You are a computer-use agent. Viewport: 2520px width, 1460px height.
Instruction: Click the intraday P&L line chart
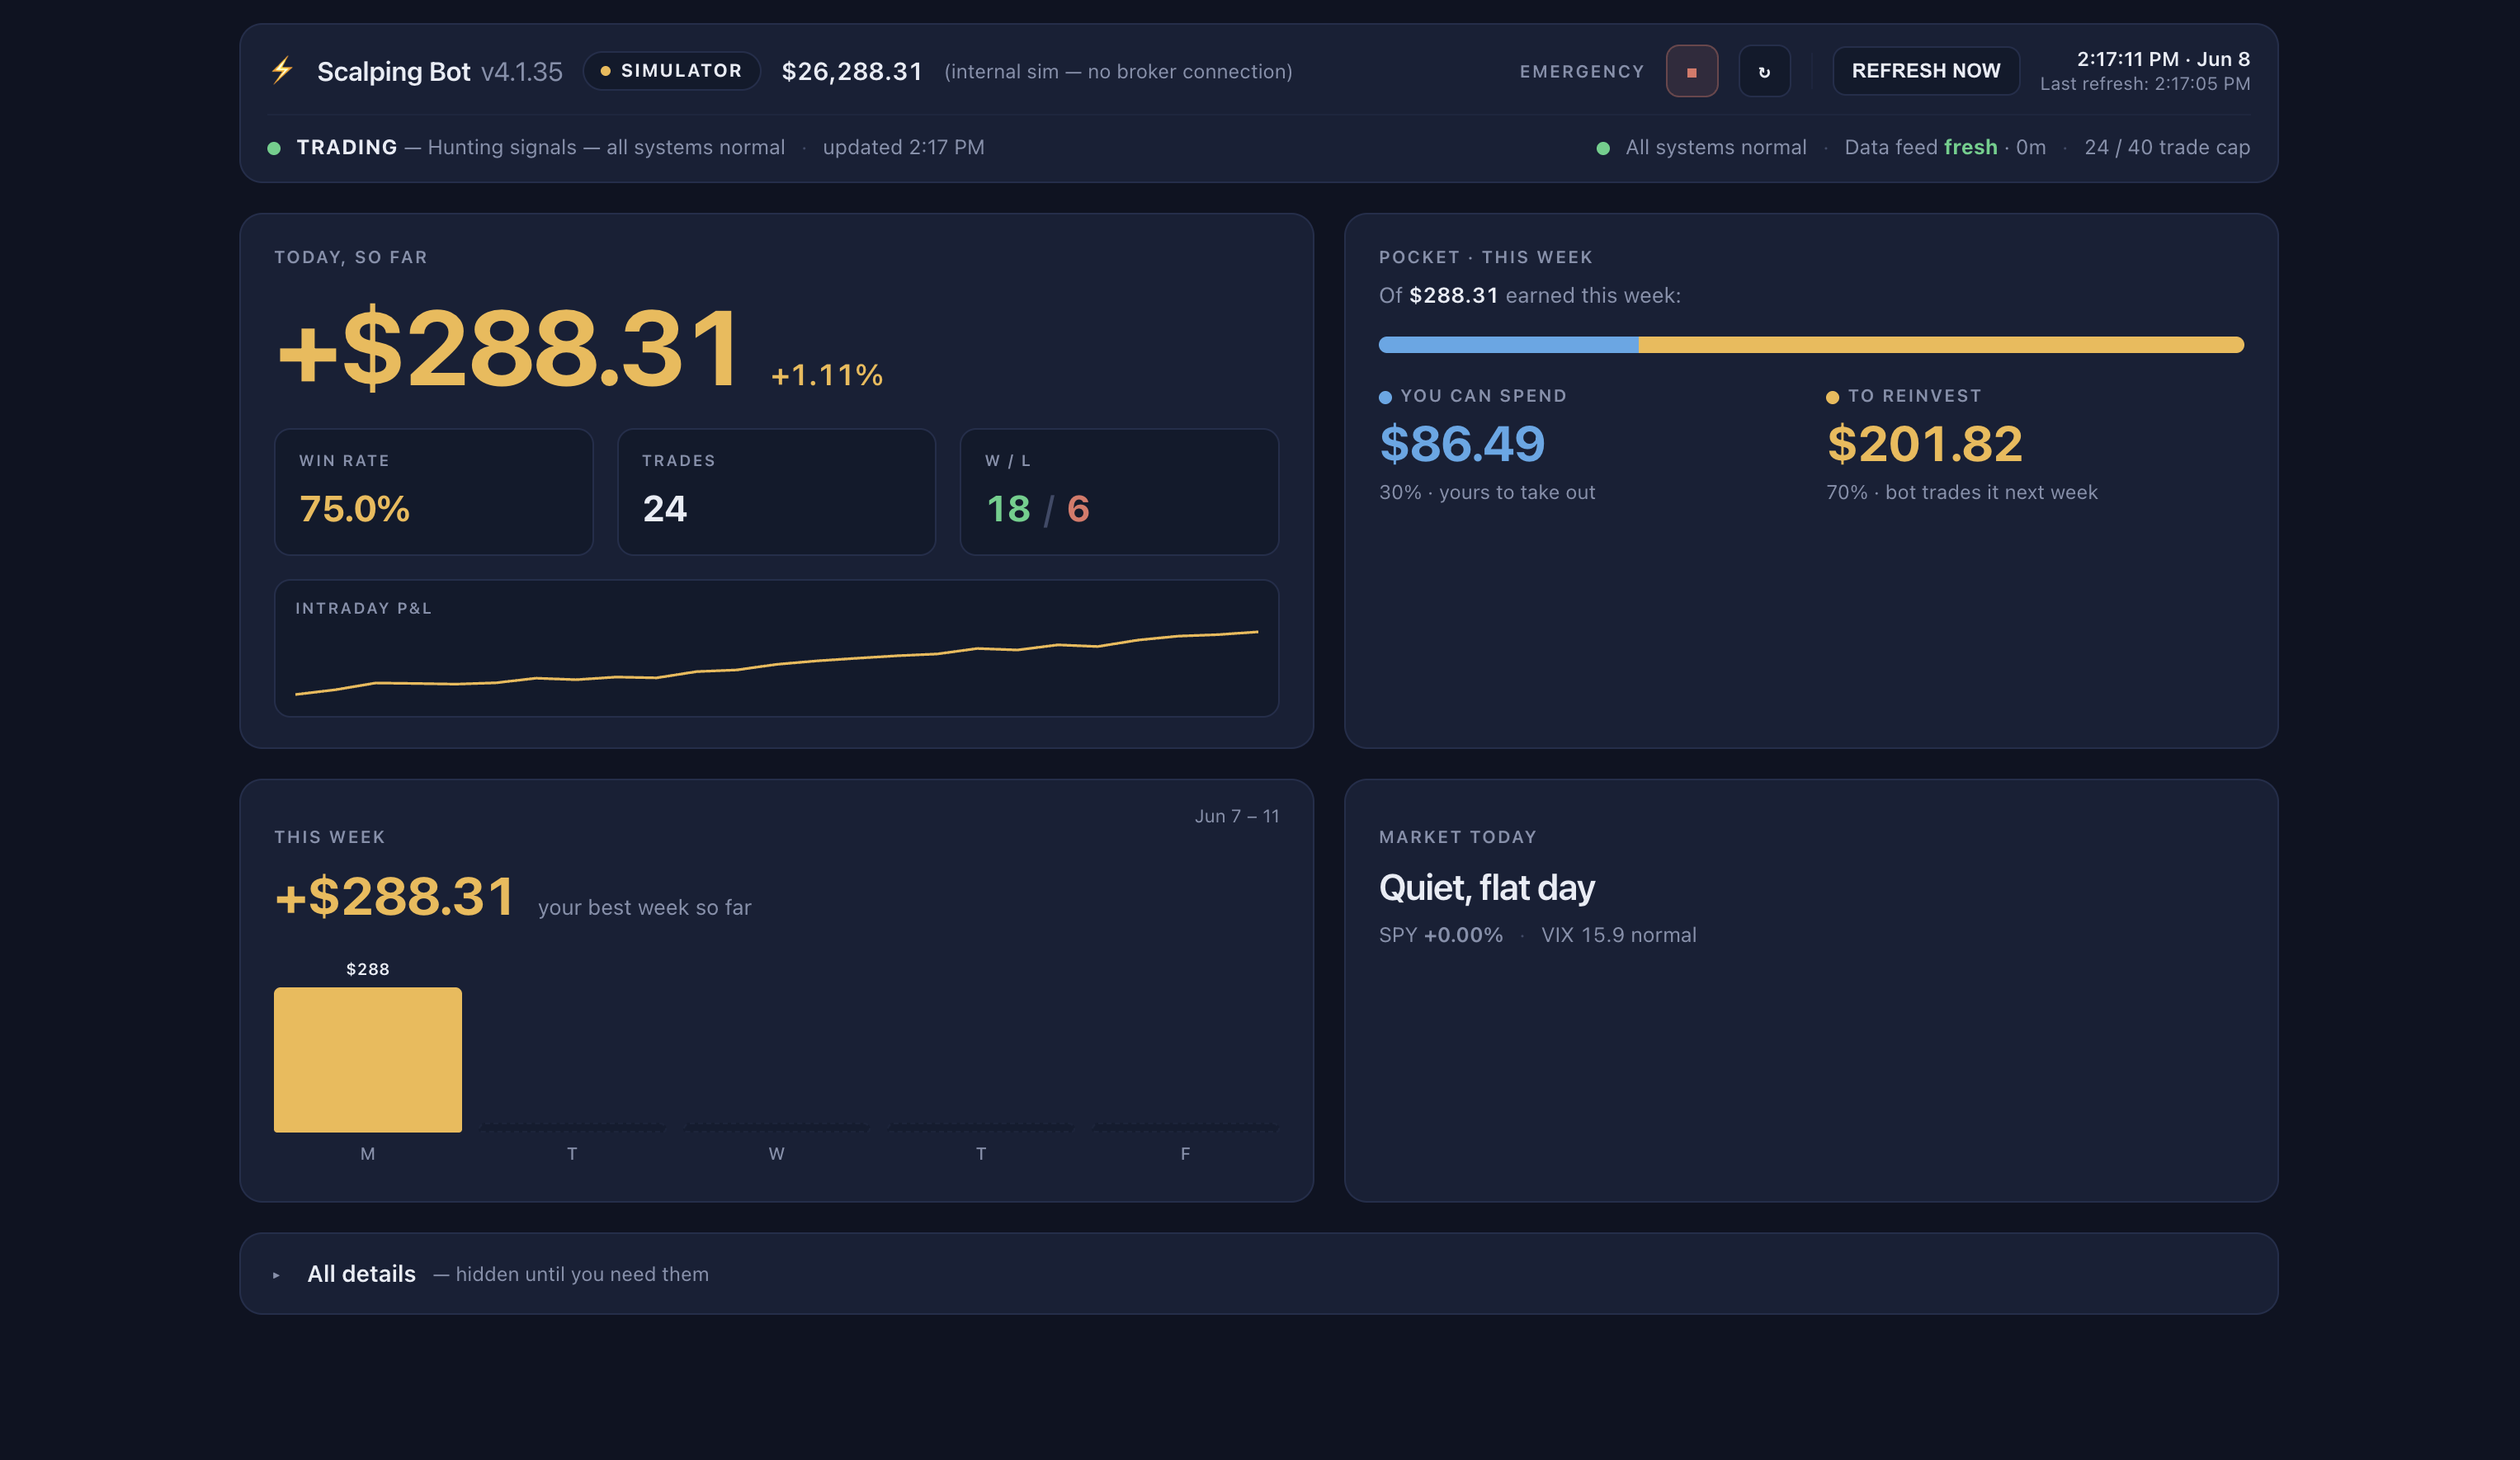point(776,662)
